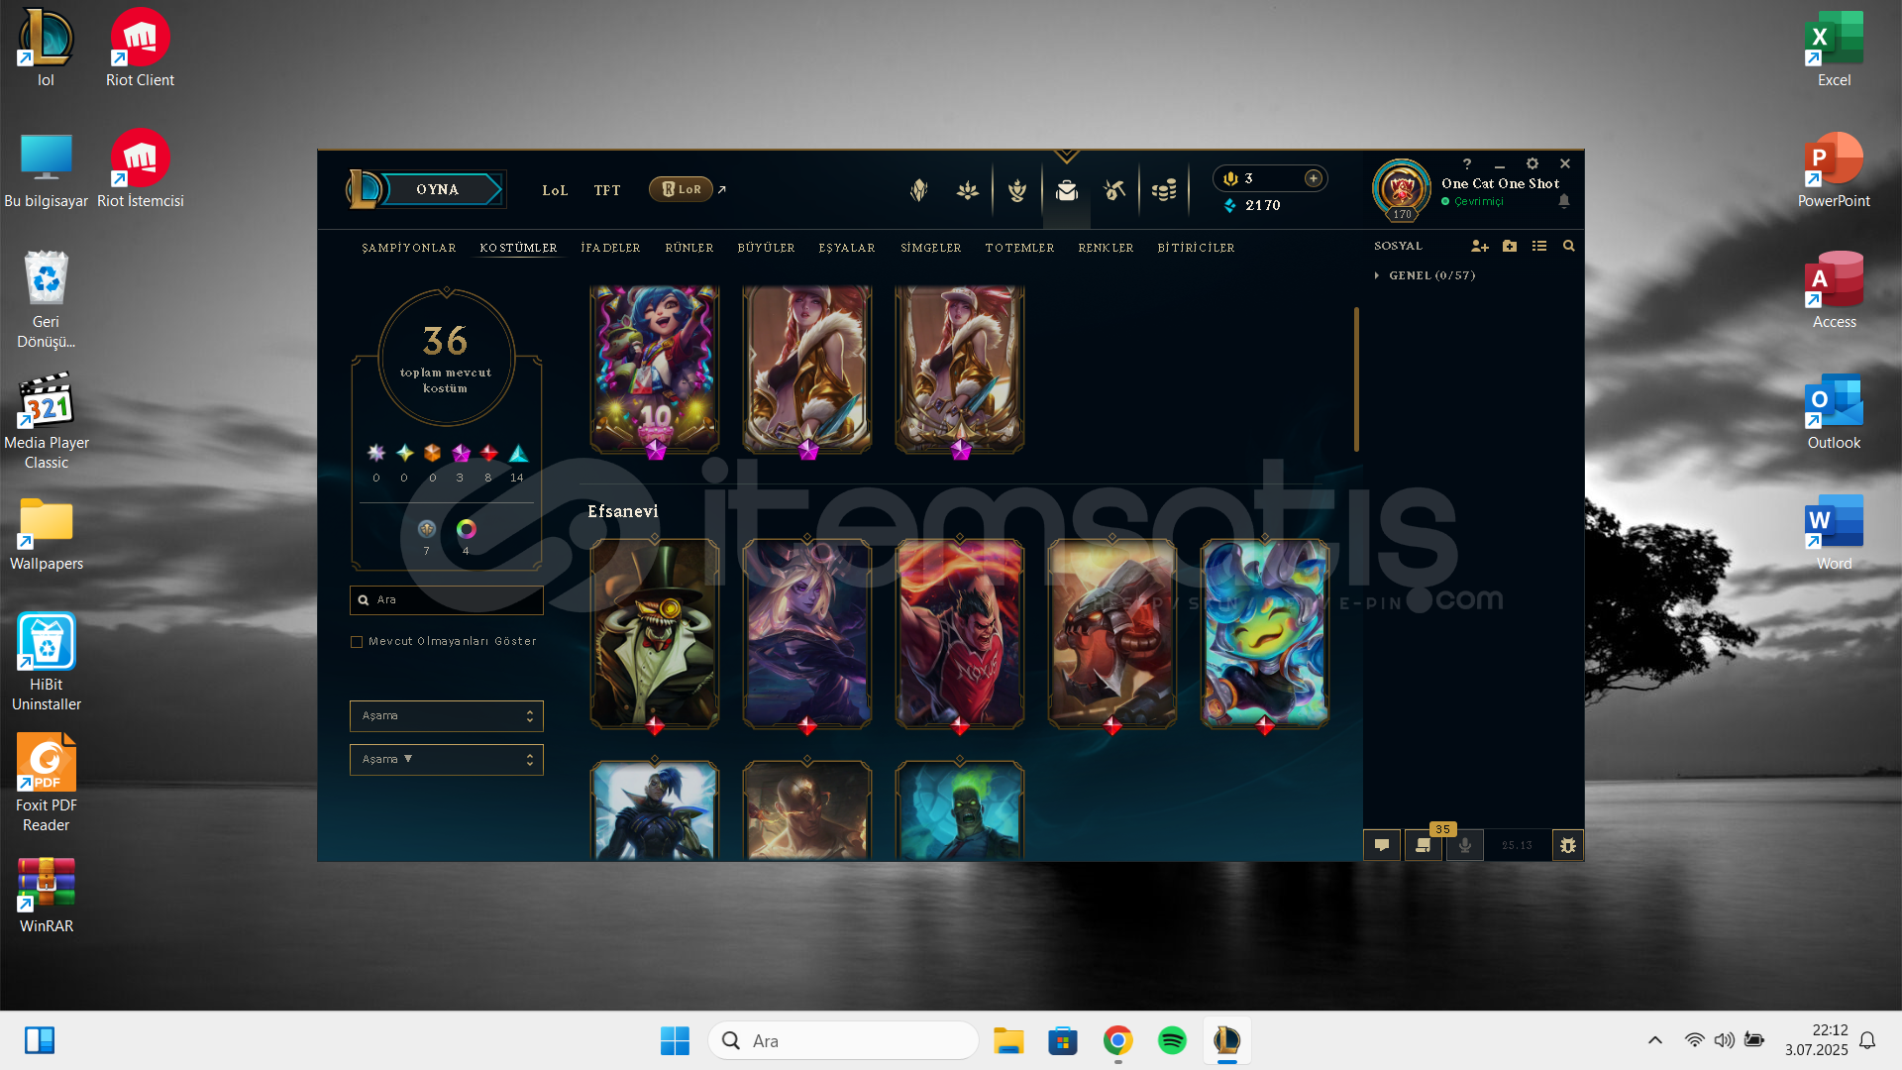This screenshot has width=1902, height=1070.
Task: Open the help question mark icon
Action: [x=1467, y=163]
